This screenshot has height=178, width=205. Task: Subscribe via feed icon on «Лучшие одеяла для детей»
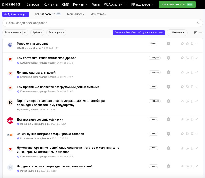[187, 72]
